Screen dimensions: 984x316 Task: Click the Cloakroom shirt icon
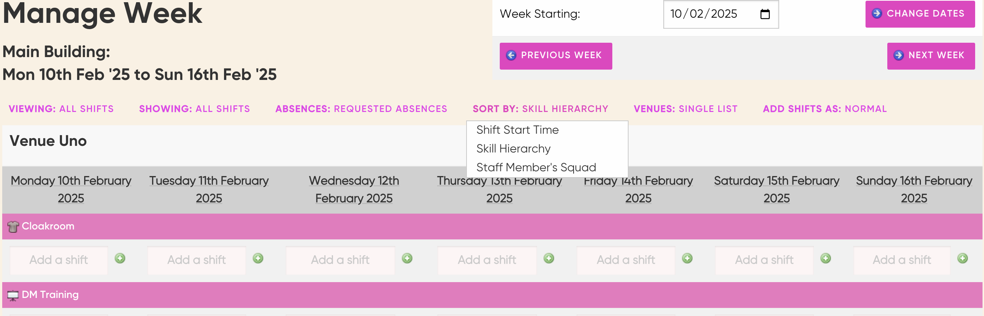(x=13, y=227)
